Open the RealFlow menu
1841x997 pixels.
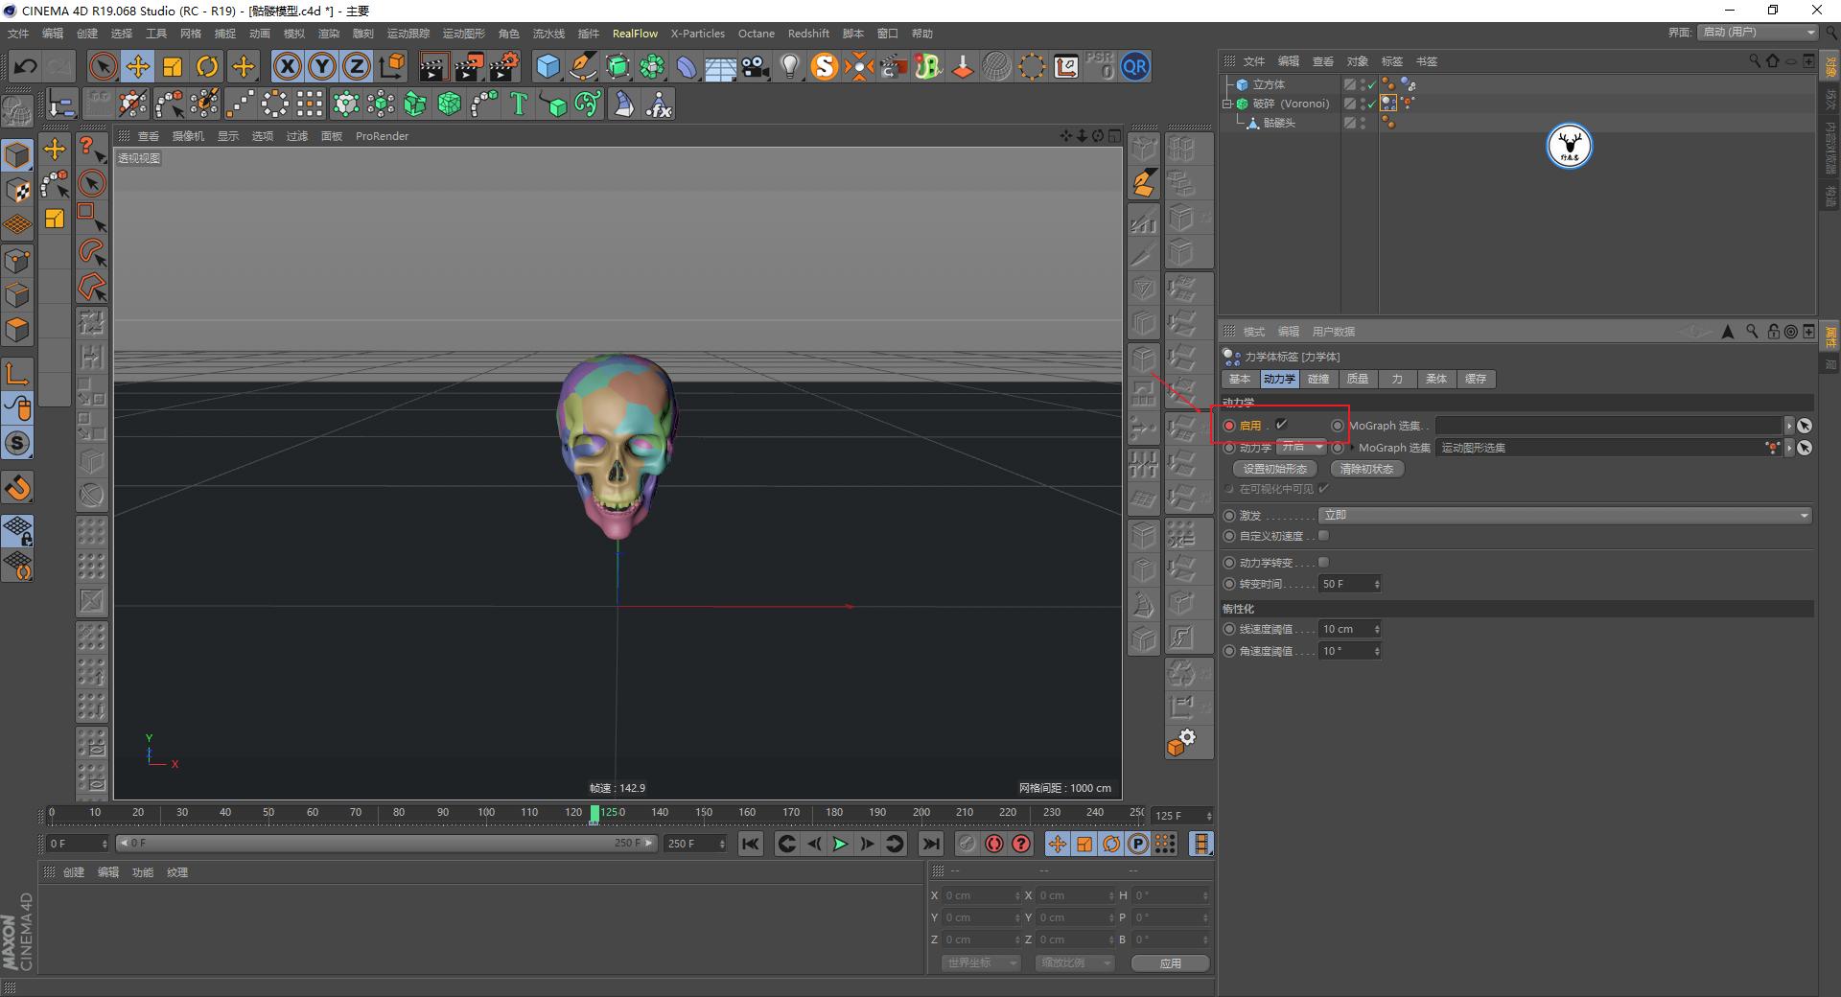(x=635, y=33)
